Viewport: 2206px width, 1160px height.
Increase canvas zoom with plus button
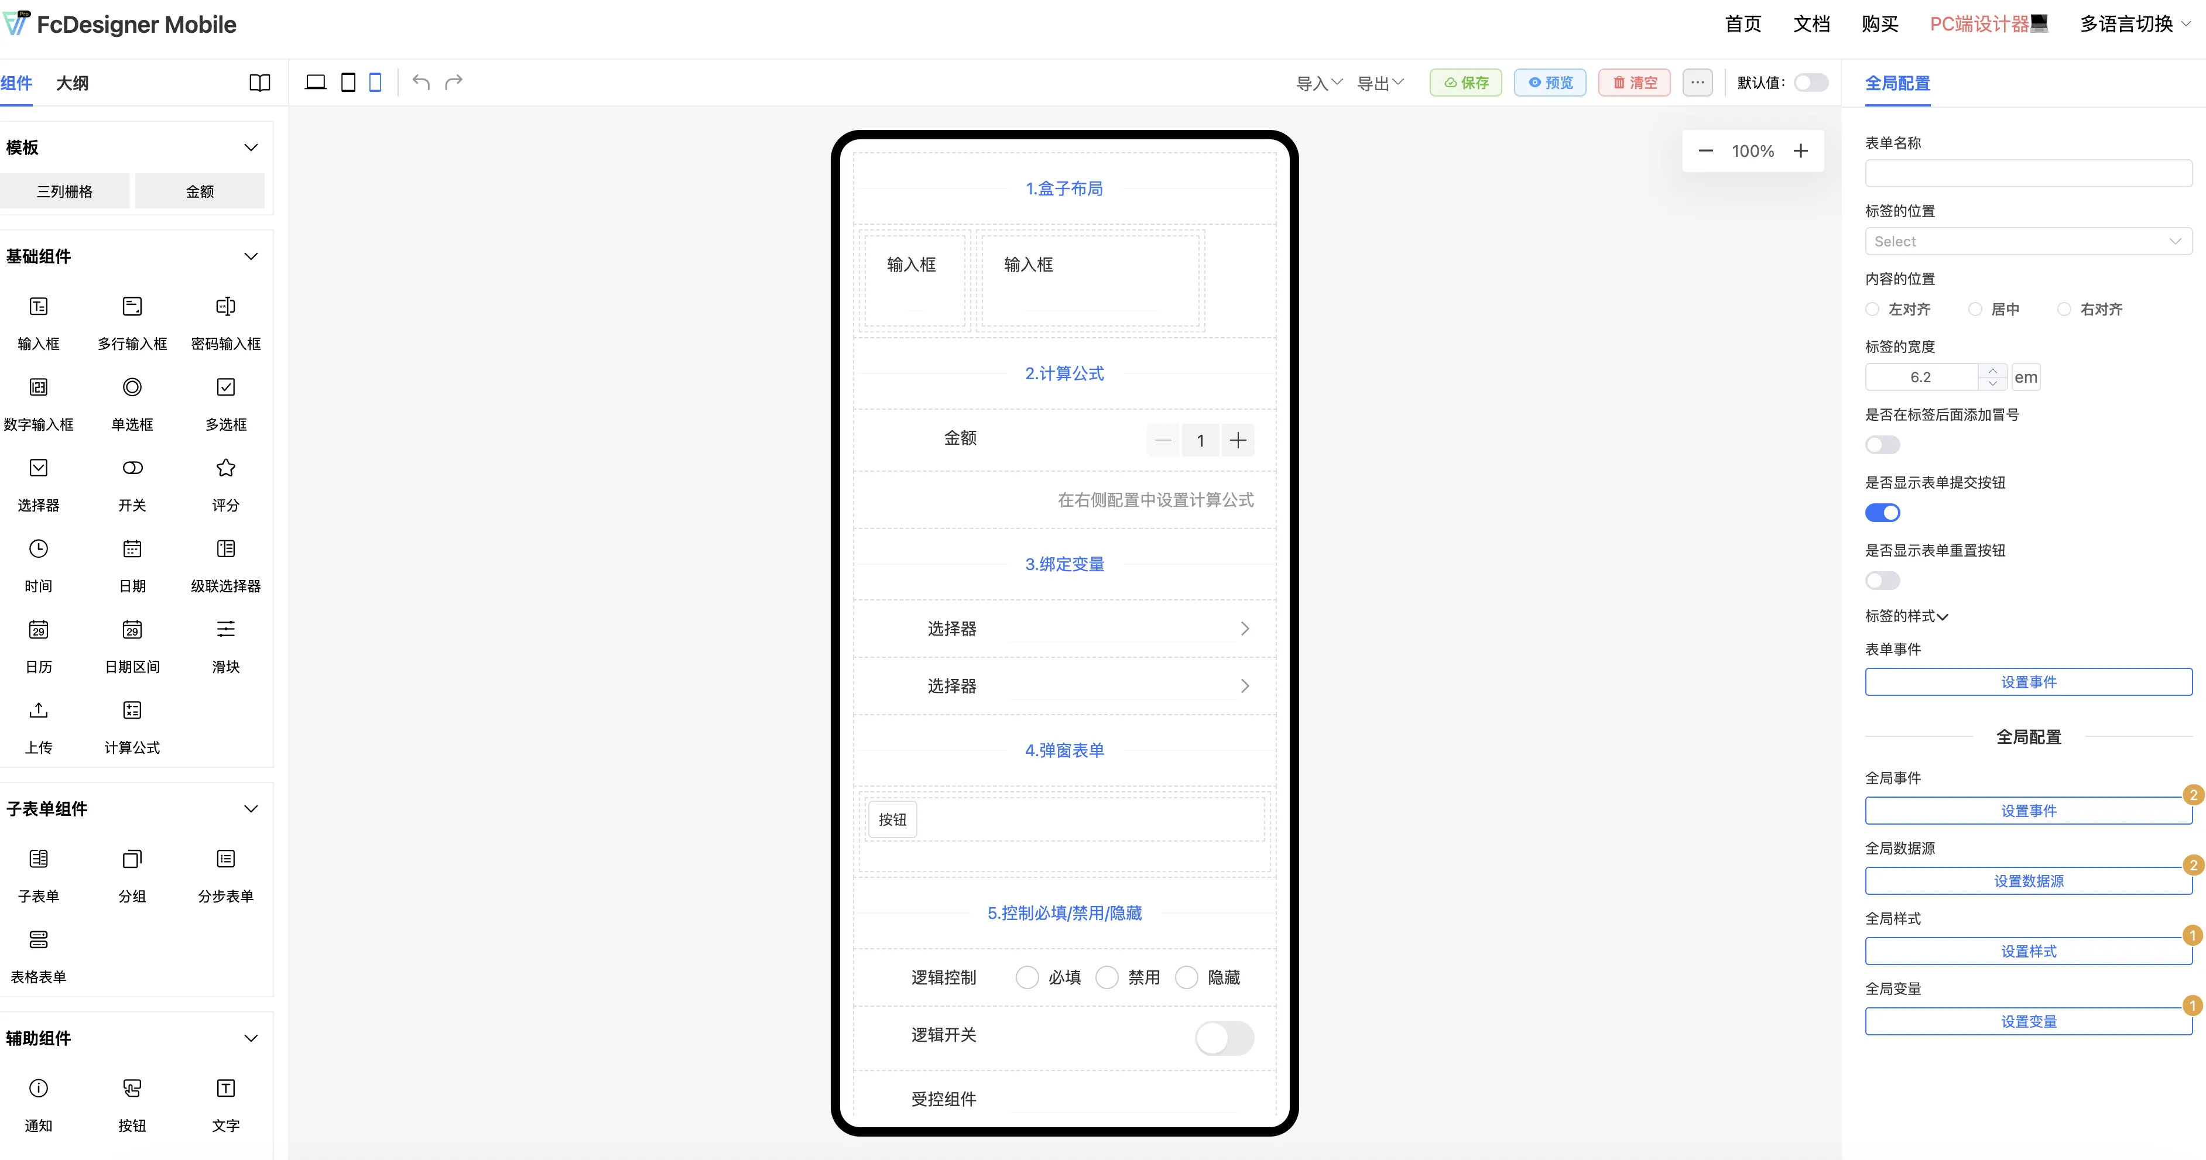coord(1801,150)
